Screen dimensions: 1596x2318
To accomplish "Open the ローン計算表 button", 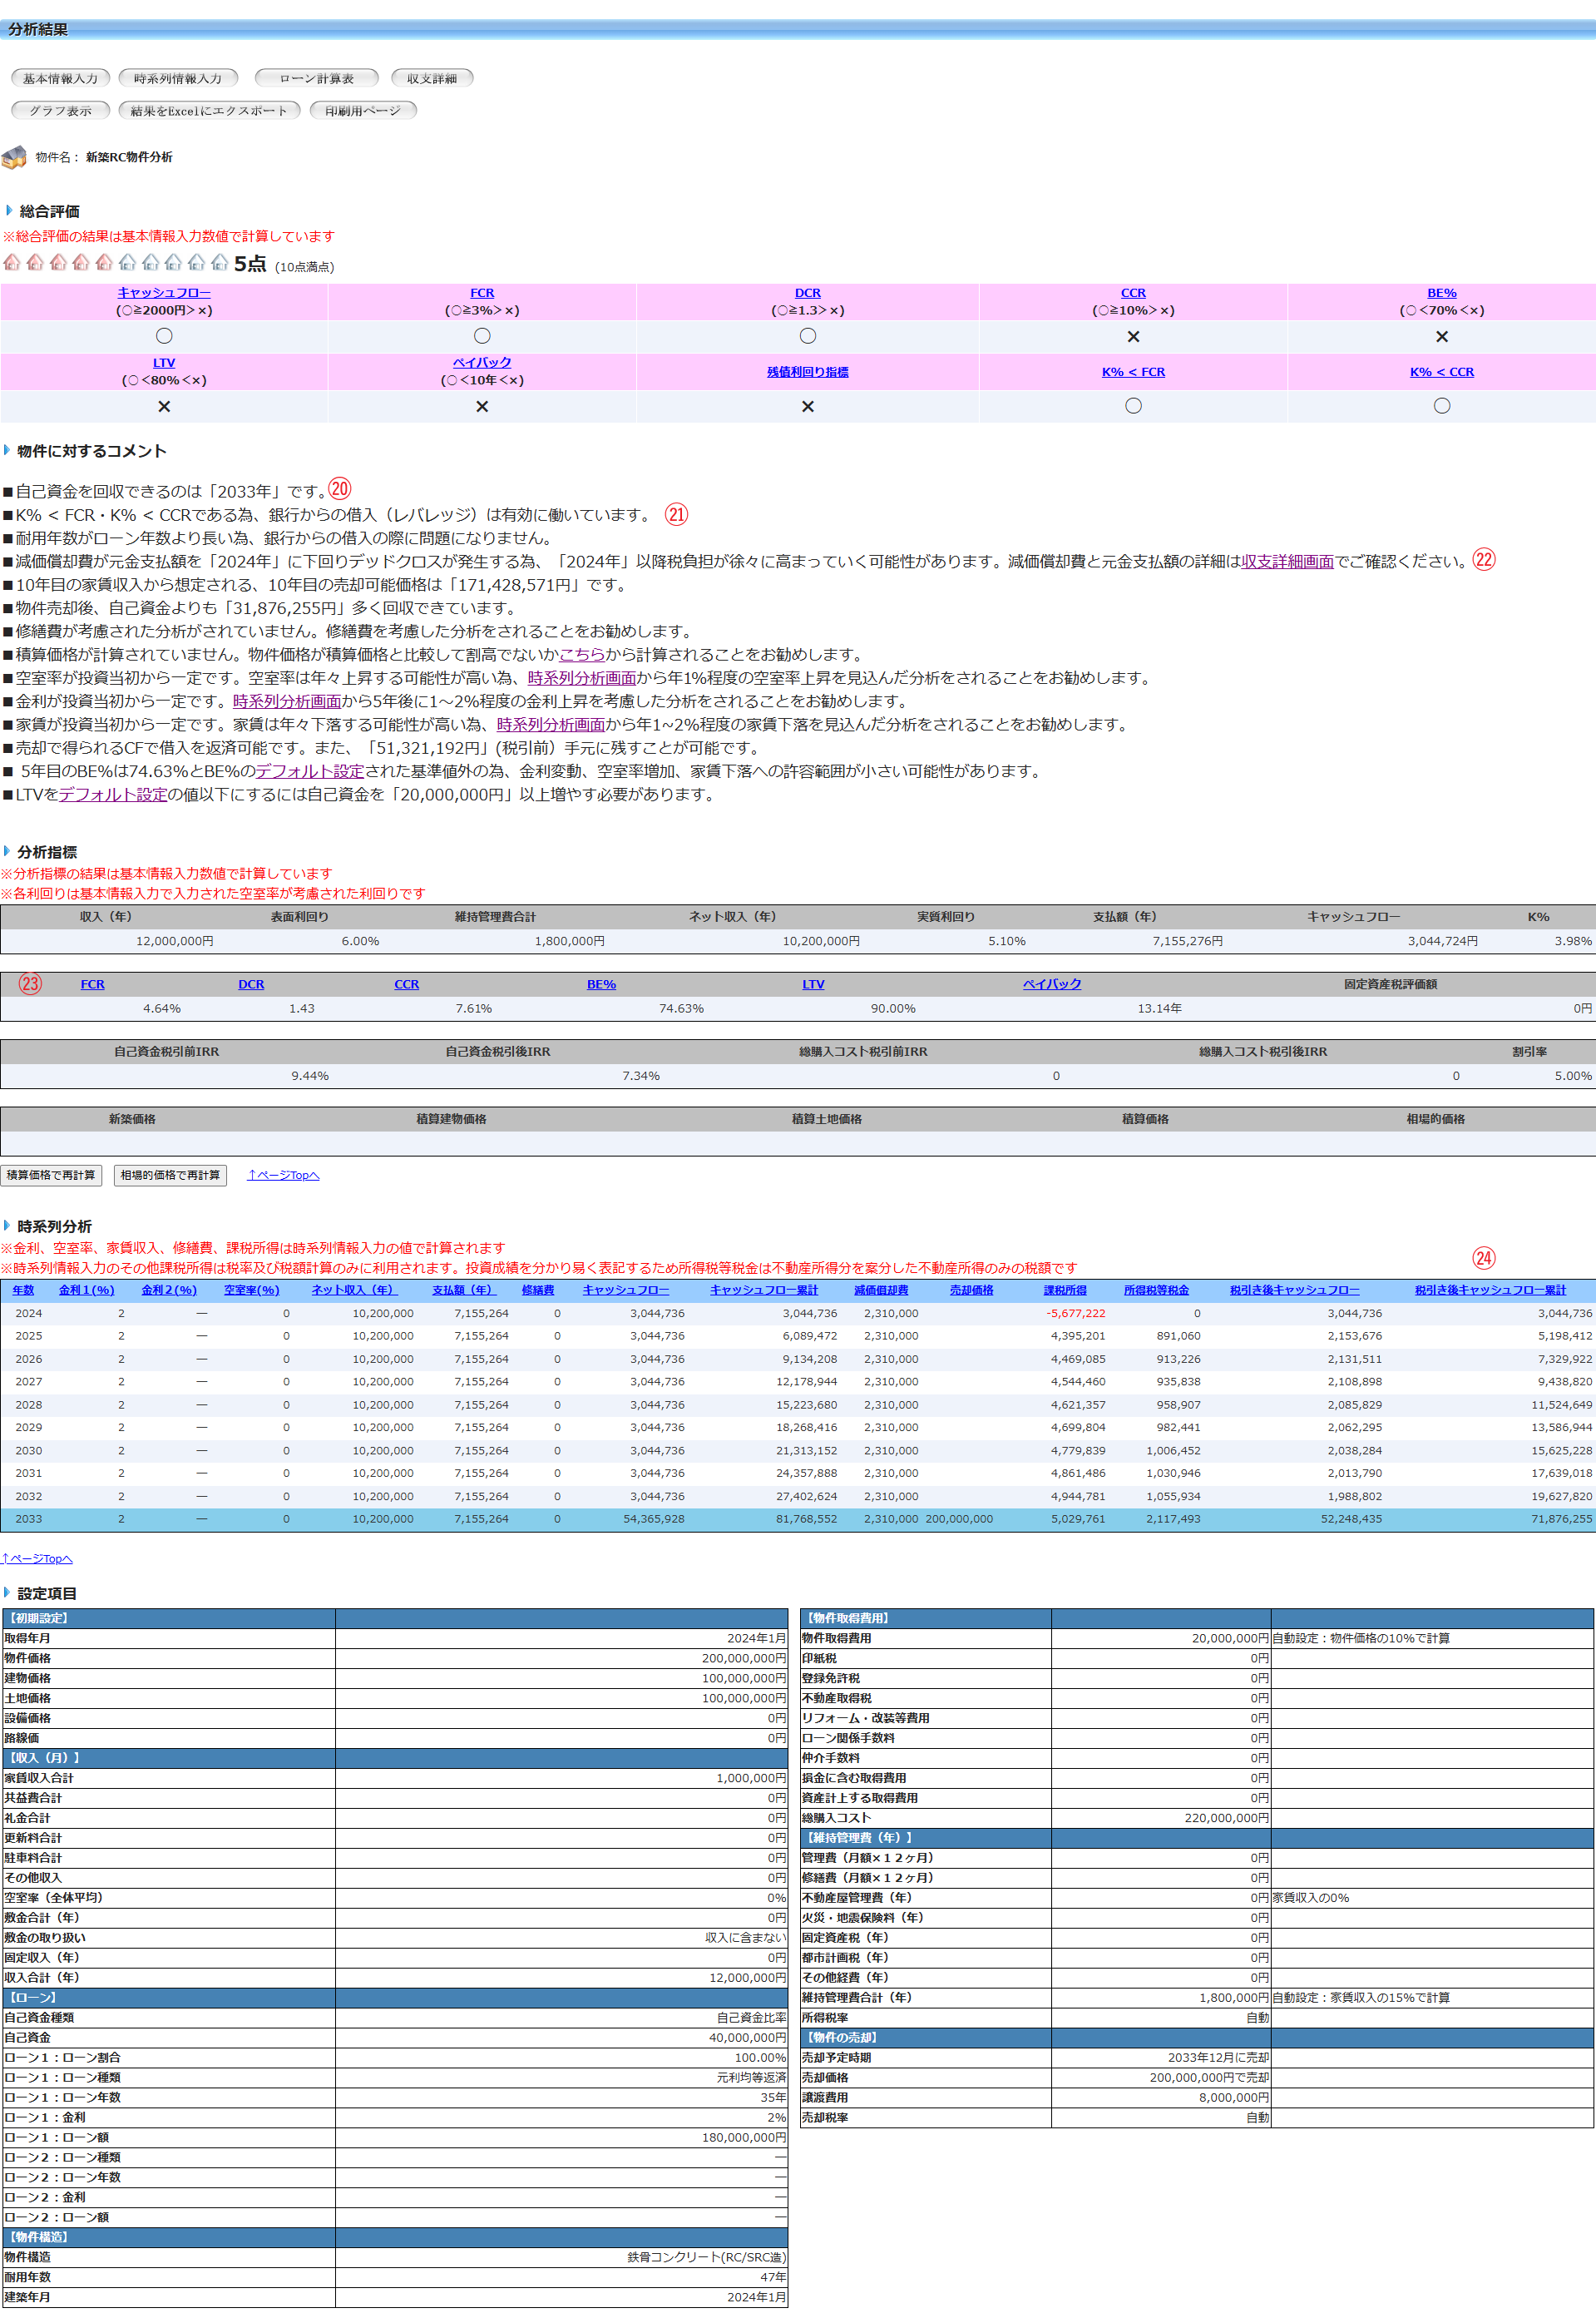I will click(317, 78).
